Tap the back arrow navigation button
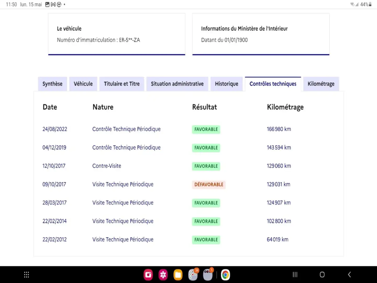This screenshot has height=283, width=377. tap(349, 275)
